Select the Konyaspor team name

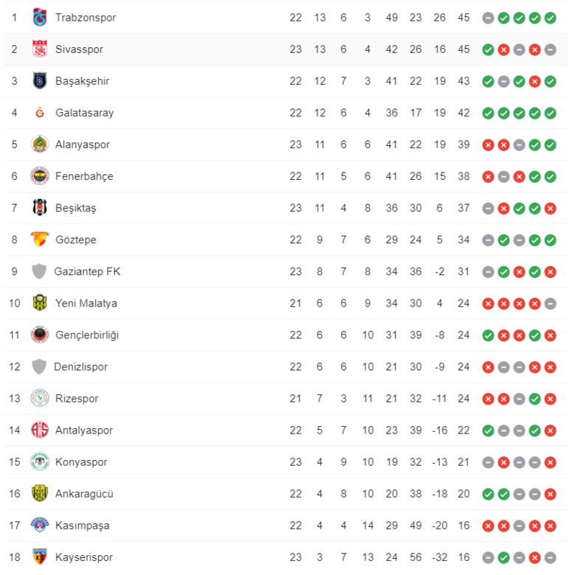coord(81,462)
